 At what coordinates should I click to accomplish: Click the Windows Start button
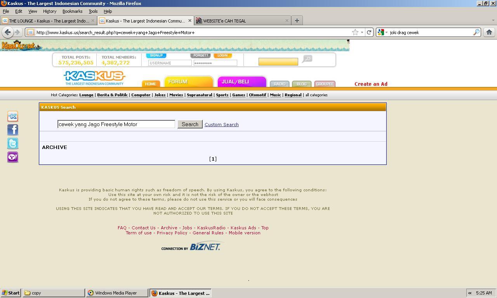tap(10, 293)
